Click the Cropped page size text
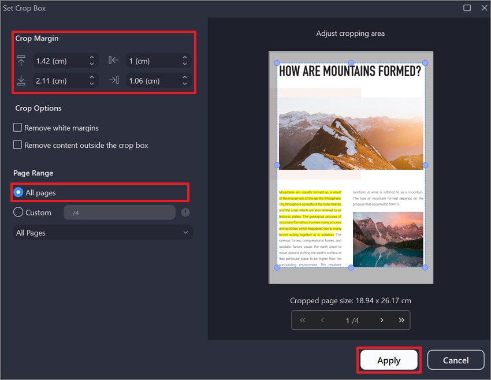The height and width of the screenshot is (380, 491). (x=351, y=300)
